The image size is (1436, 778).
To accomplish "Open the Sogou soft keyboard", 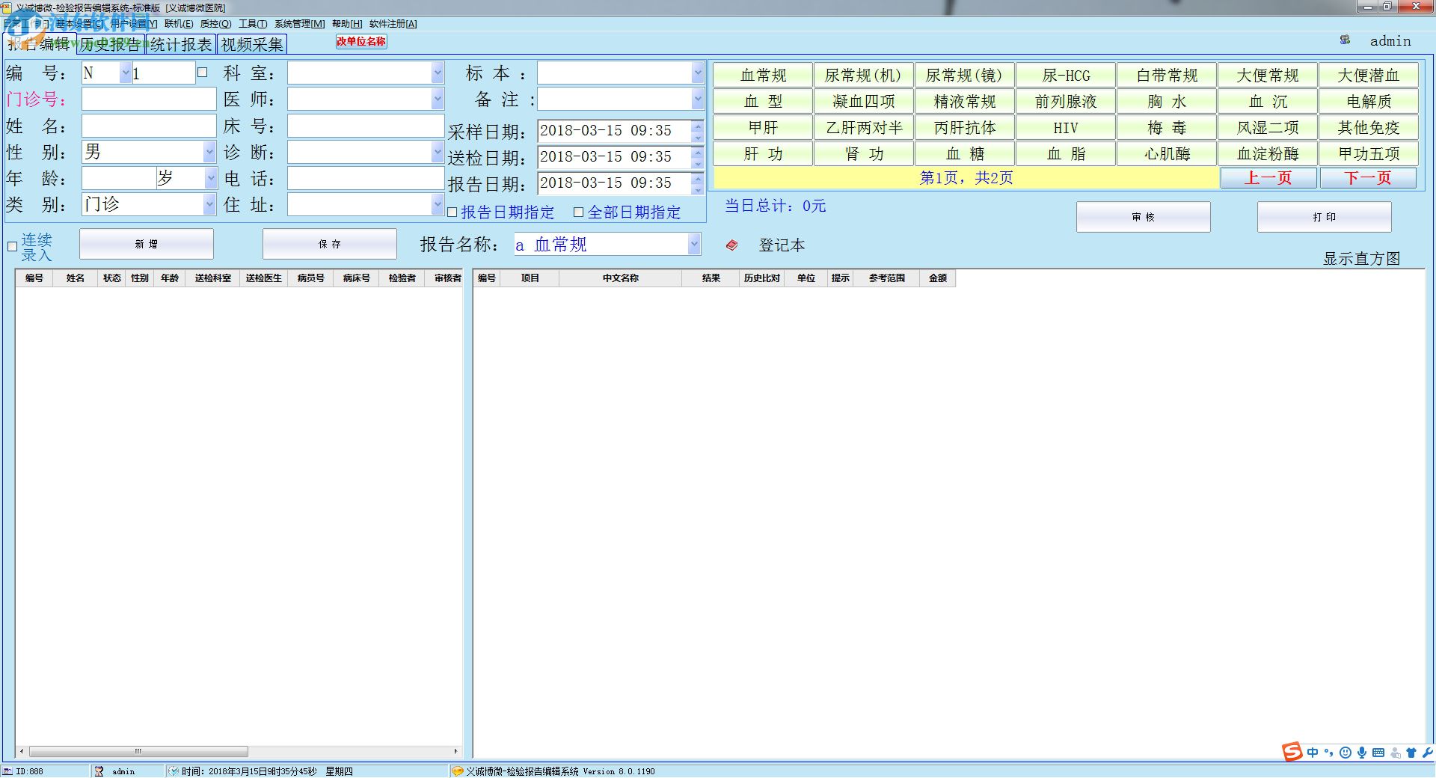I will (x=1378, y=753).
